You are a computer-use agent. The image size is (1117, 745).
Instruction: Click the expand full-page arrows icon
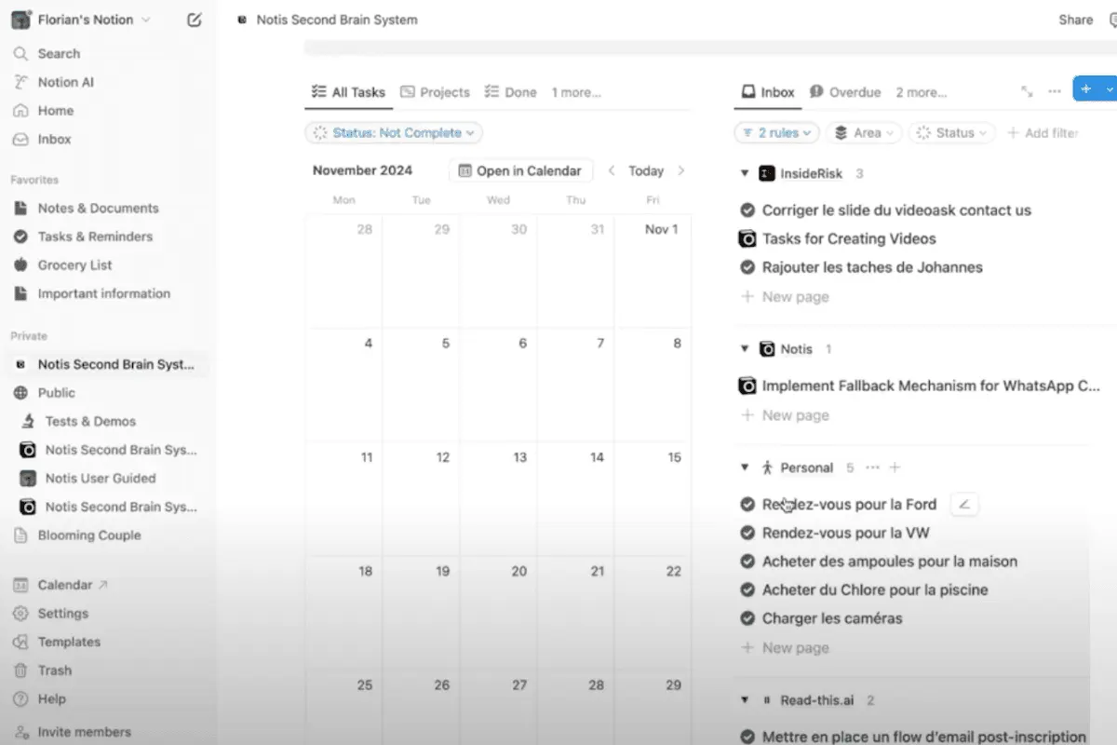pyautogui.click(x=1027, y=91)
